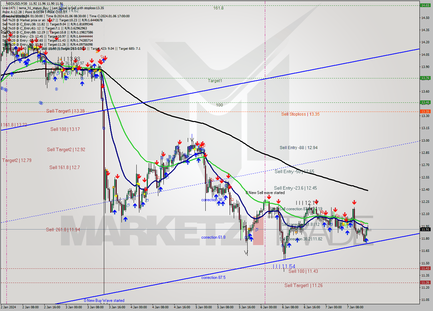Click the 'Sell correction 38.2 | 11.82' label
This screenshot has height=311, width=433.
click(x=301, y=239)
